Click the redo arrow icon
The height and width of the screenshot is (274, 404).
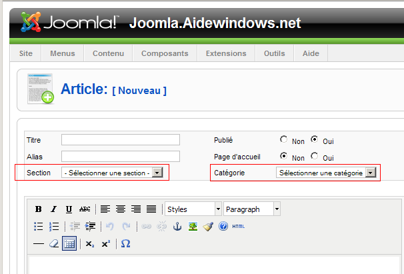coord(126,226)
